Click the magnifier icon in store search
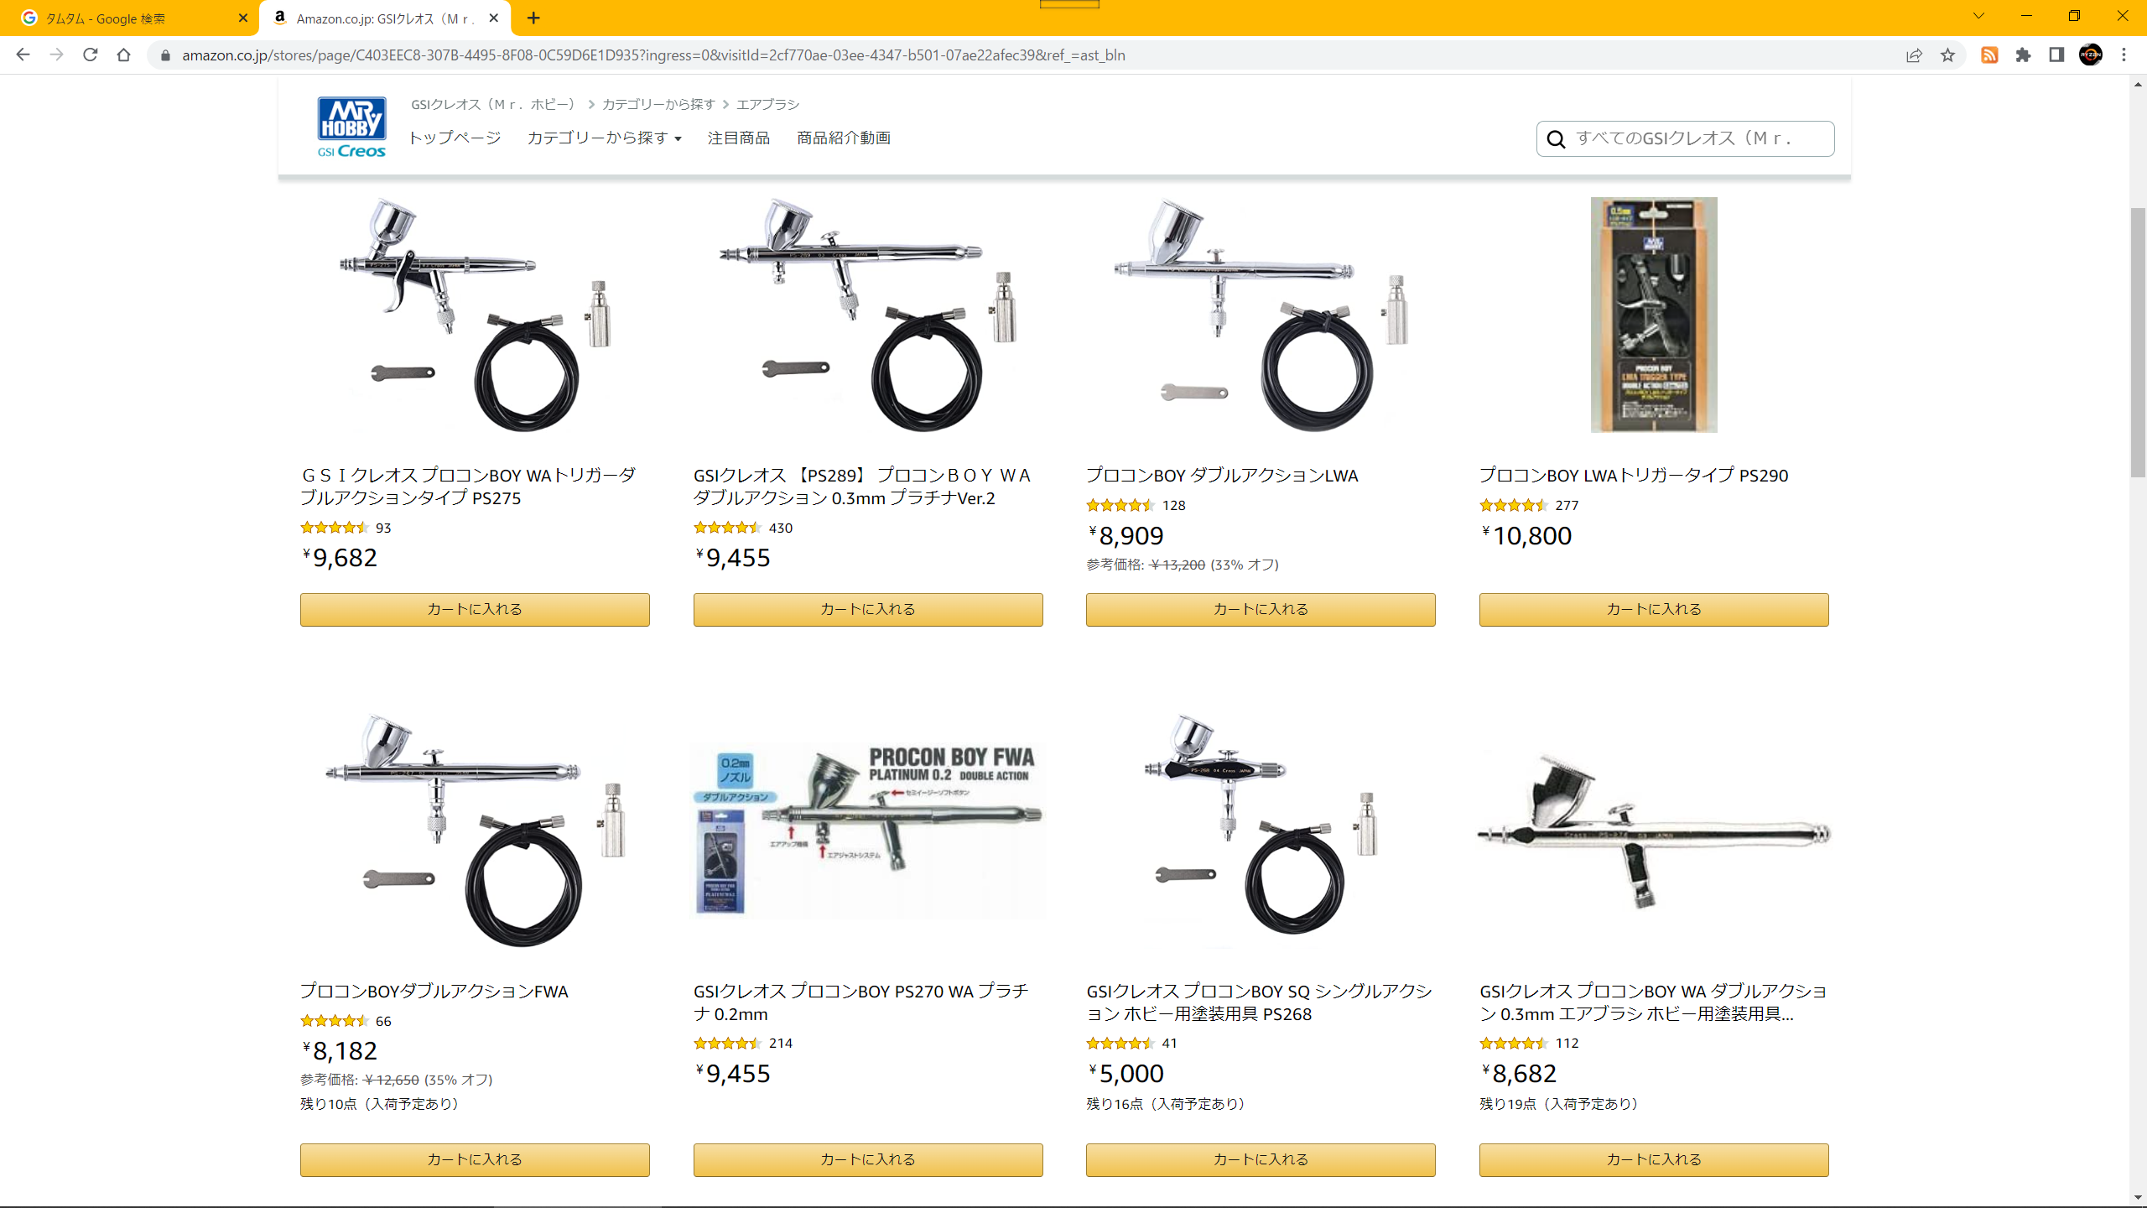 click(x=1556, y=139)
